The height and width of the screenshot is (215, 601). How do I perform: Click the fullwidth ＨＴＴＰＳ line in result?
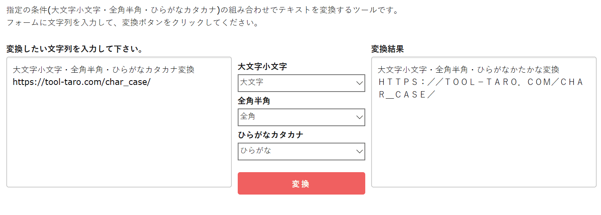pyautogui.click(x=480, y=82)
